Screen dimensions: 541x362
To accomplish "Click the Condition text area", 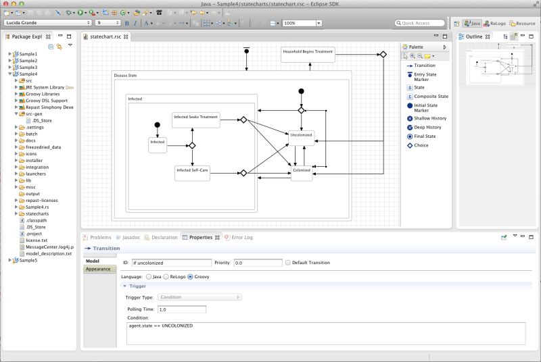I will pos(326,334).
